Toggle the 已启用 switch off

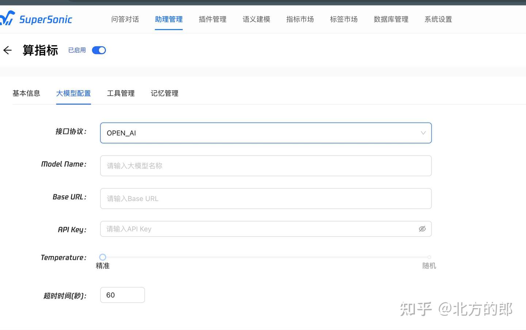98,50
